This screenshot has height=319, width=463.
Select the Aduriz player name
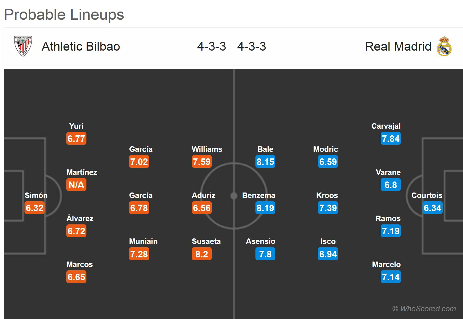pyautogui.click(x=203, y=195)
